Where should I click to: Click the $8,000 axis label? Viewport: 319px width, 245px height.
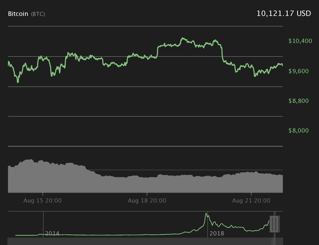pyautogui.click(x=299, y=130)
